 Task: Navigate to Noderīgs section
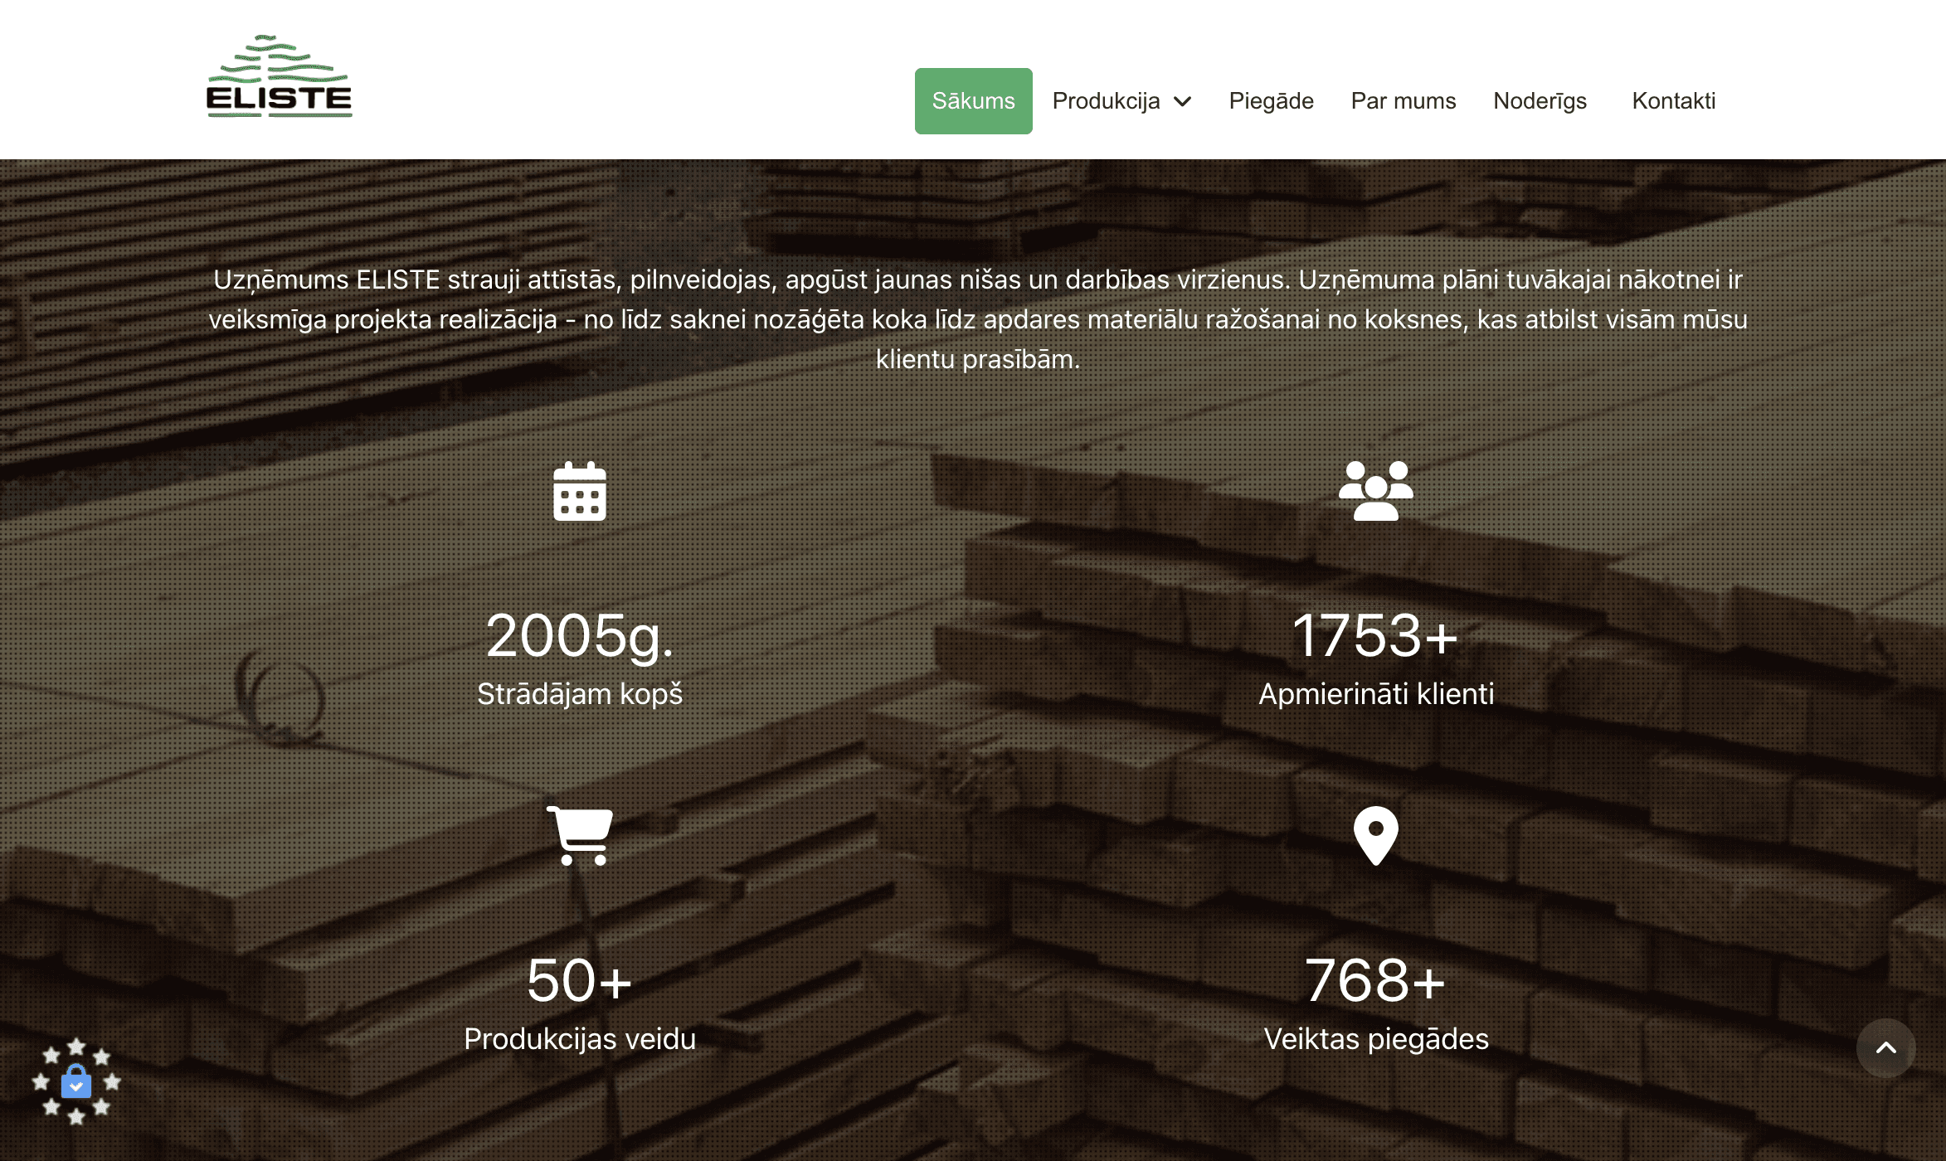[x=1540, y=101]
